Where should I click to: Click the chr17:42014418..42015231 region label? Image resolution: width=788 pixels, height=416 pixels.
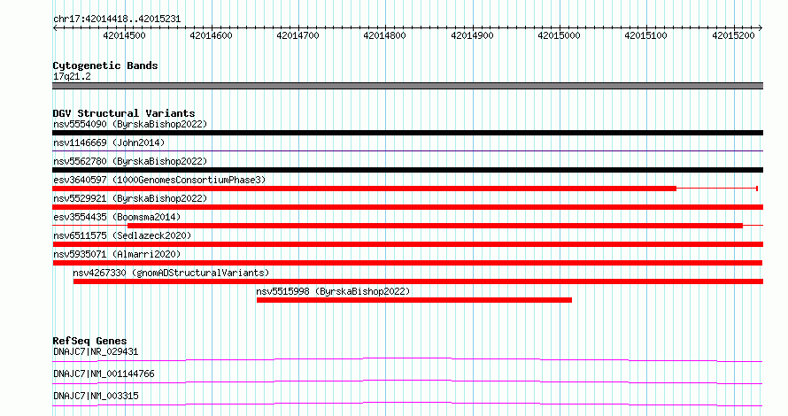[117, 19]
